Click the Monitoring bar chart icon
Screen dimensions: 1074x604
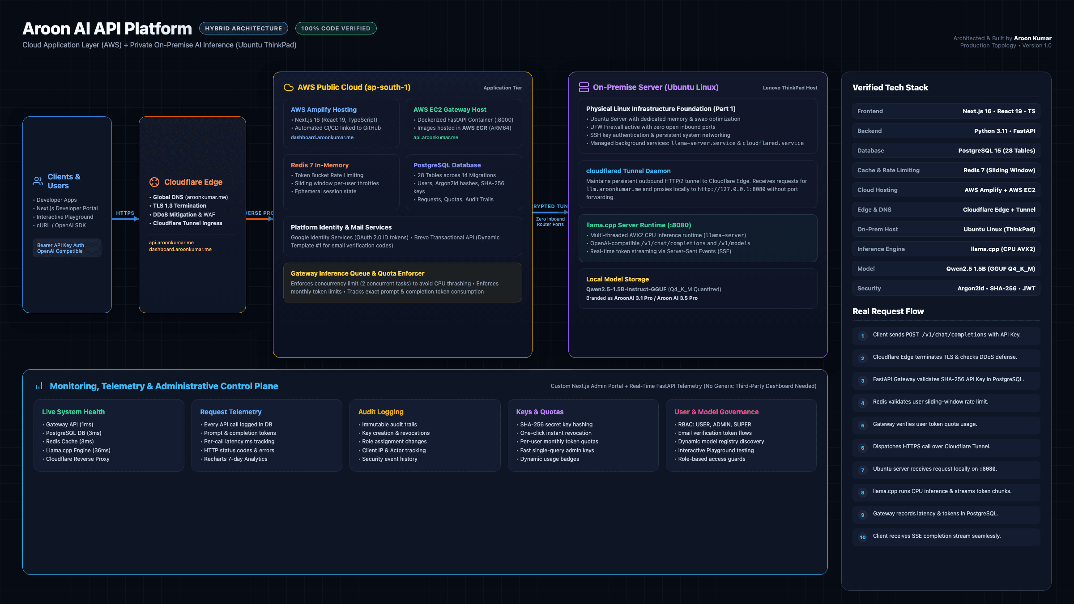[x=39, y=386]
